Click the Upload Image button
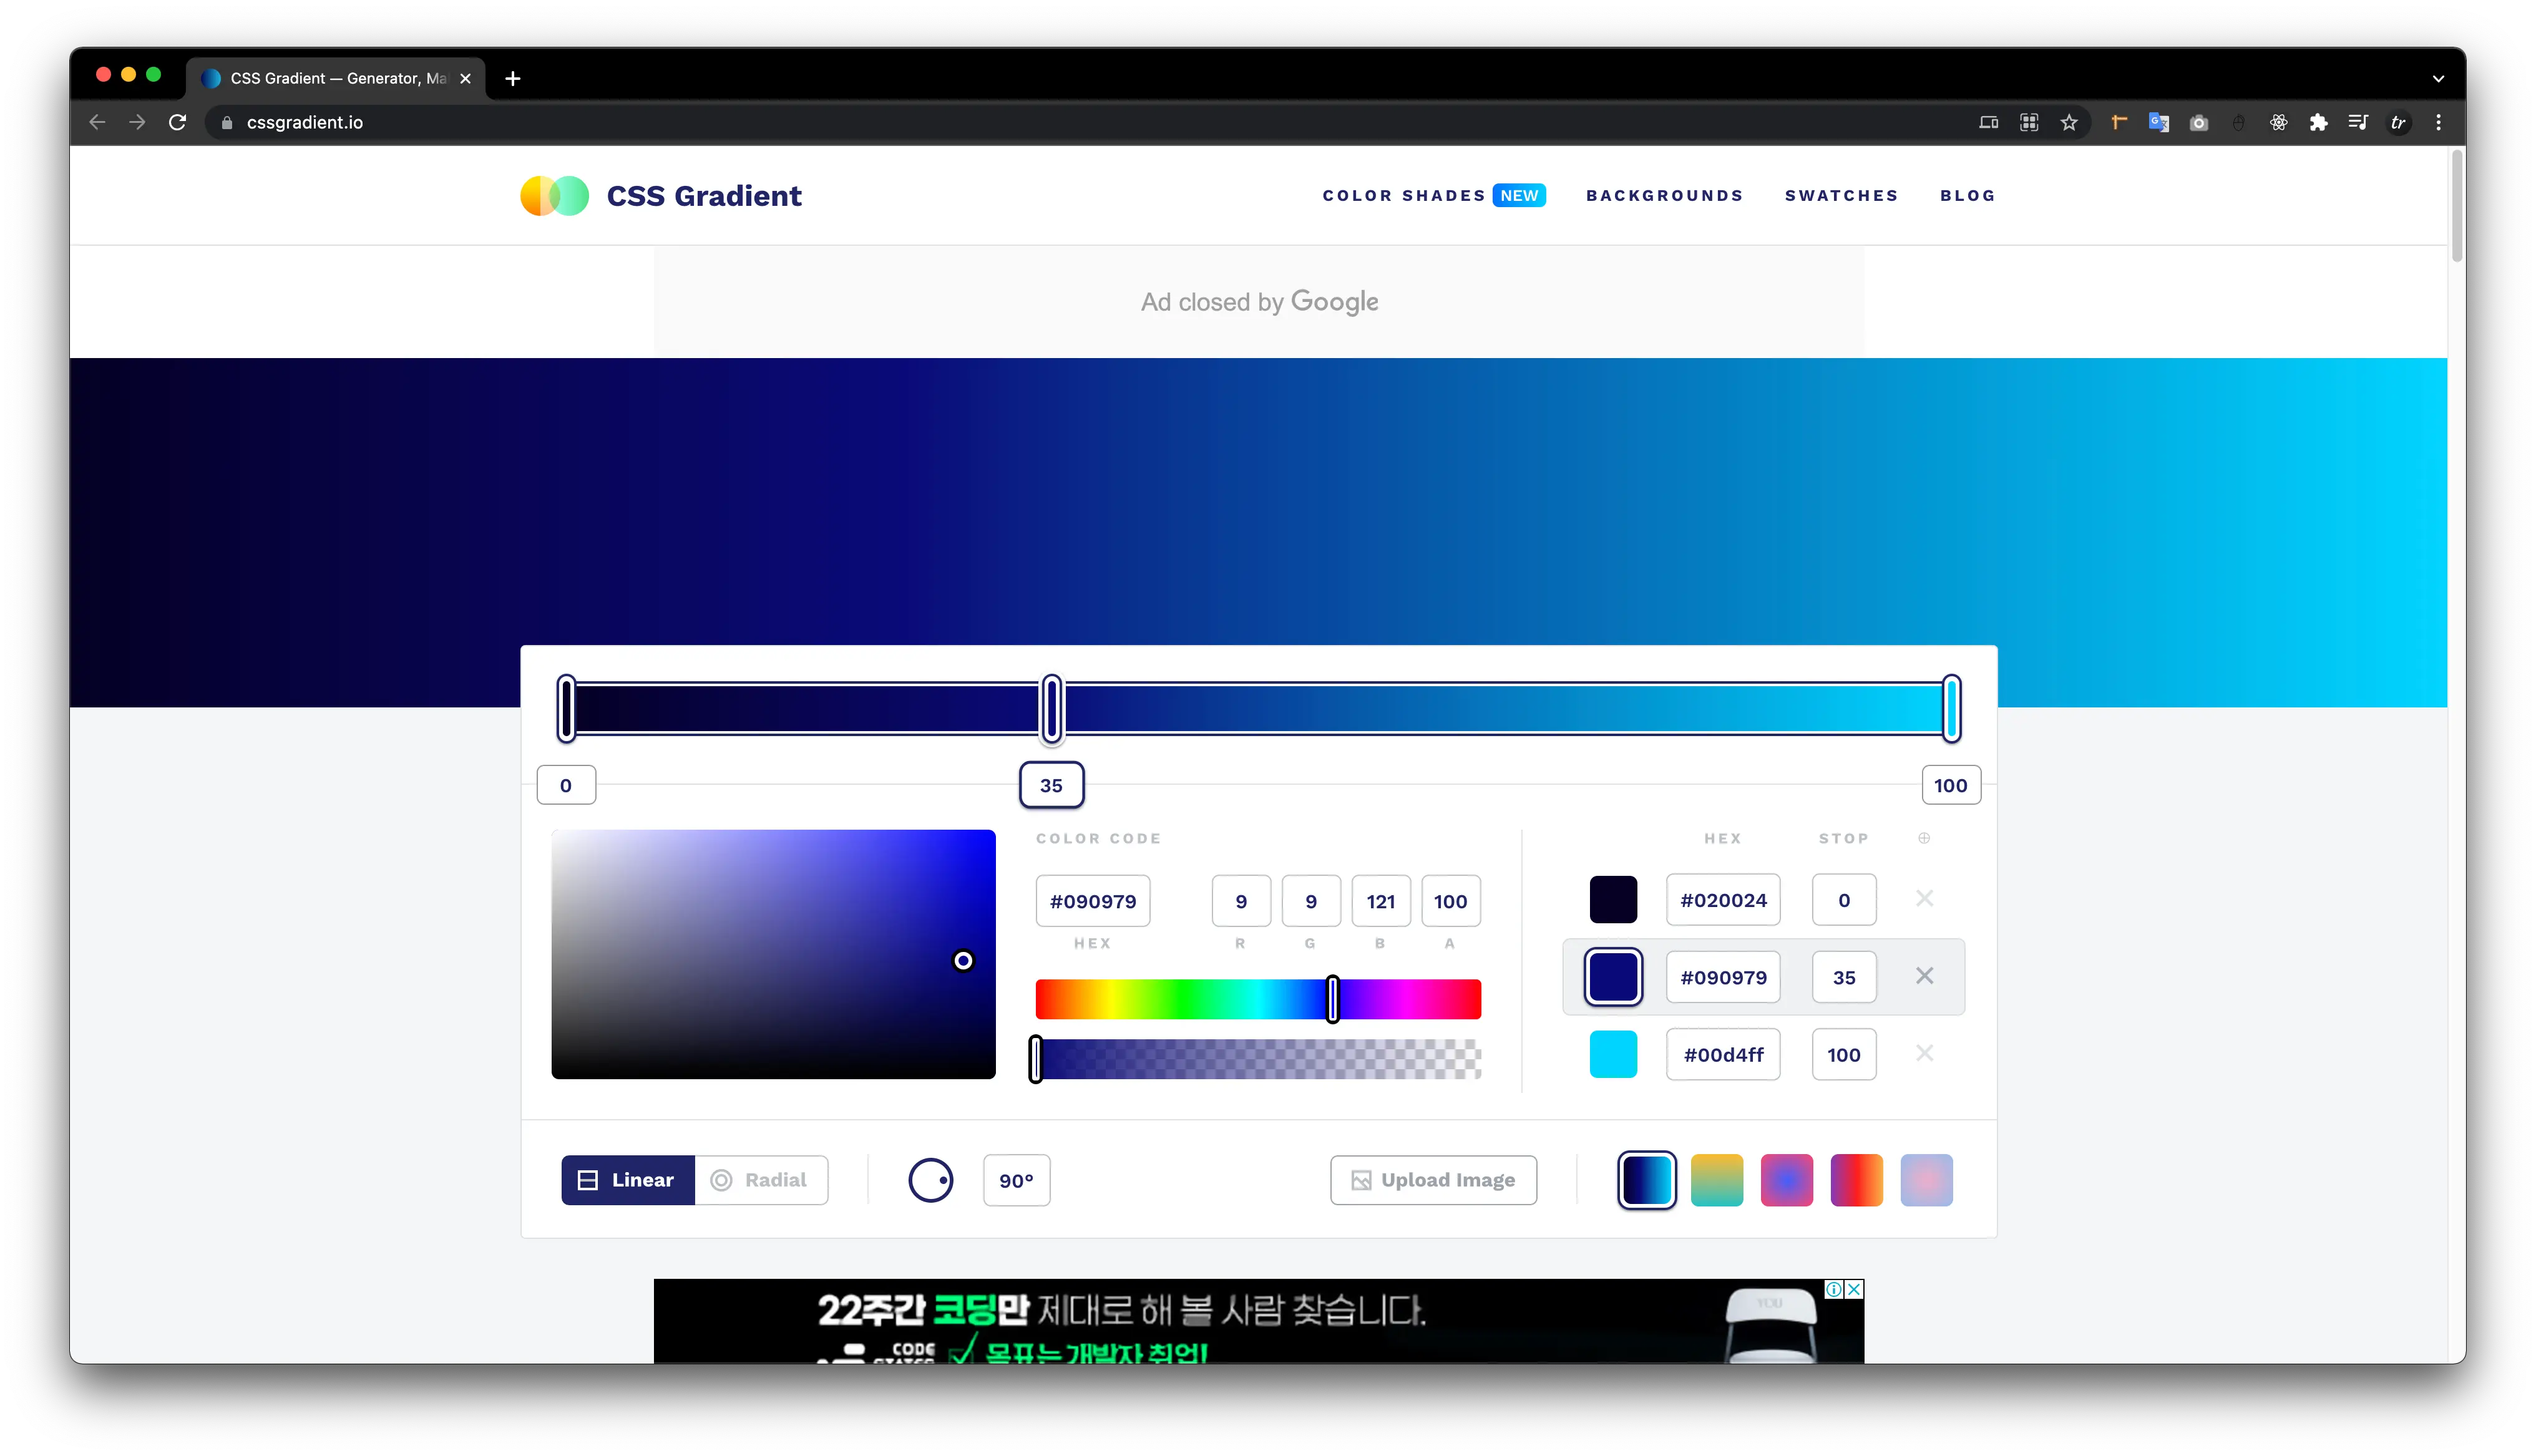Image resolution: width=2536 pixels, height=1456 pixels. tap(1433, 1180)
